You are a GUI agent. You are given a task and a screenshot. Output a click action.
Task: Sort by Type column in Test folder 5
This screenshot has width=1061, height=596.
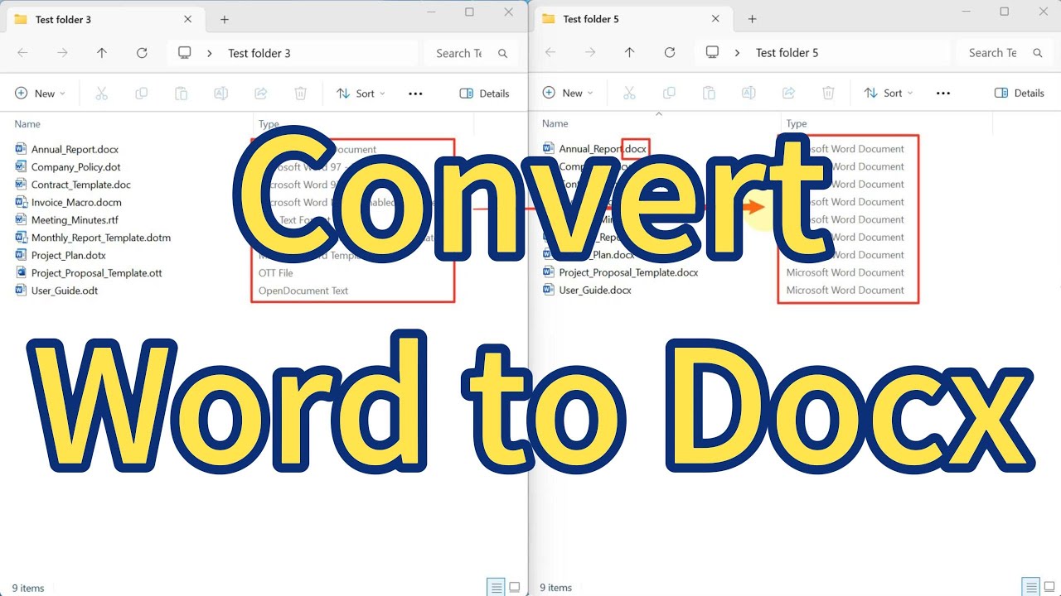pyautogui.click(x=796, y=123)
